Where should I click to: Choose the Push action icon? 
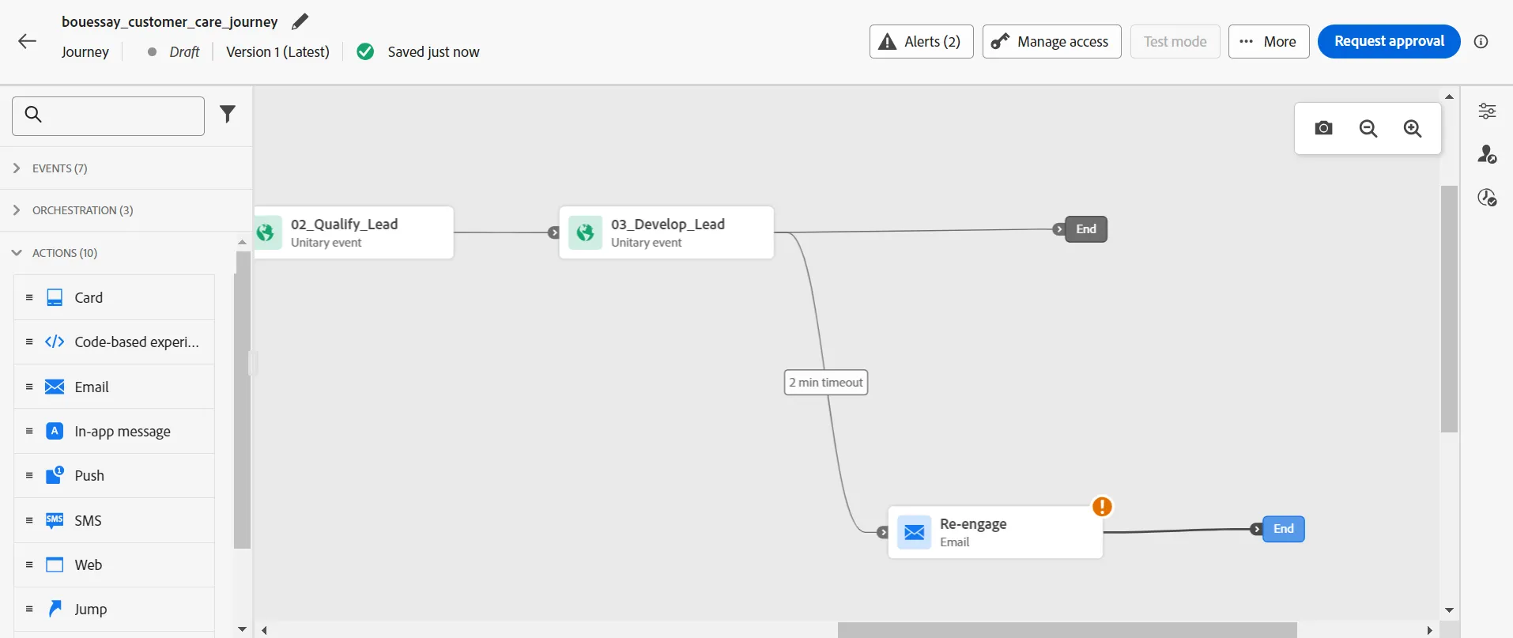coord(55,475)
